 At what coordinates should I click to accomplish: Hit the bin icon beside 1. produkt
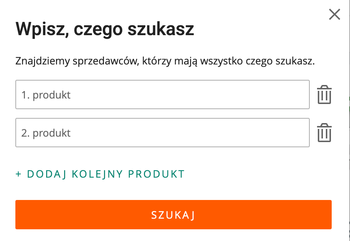(x=324, y=95)
